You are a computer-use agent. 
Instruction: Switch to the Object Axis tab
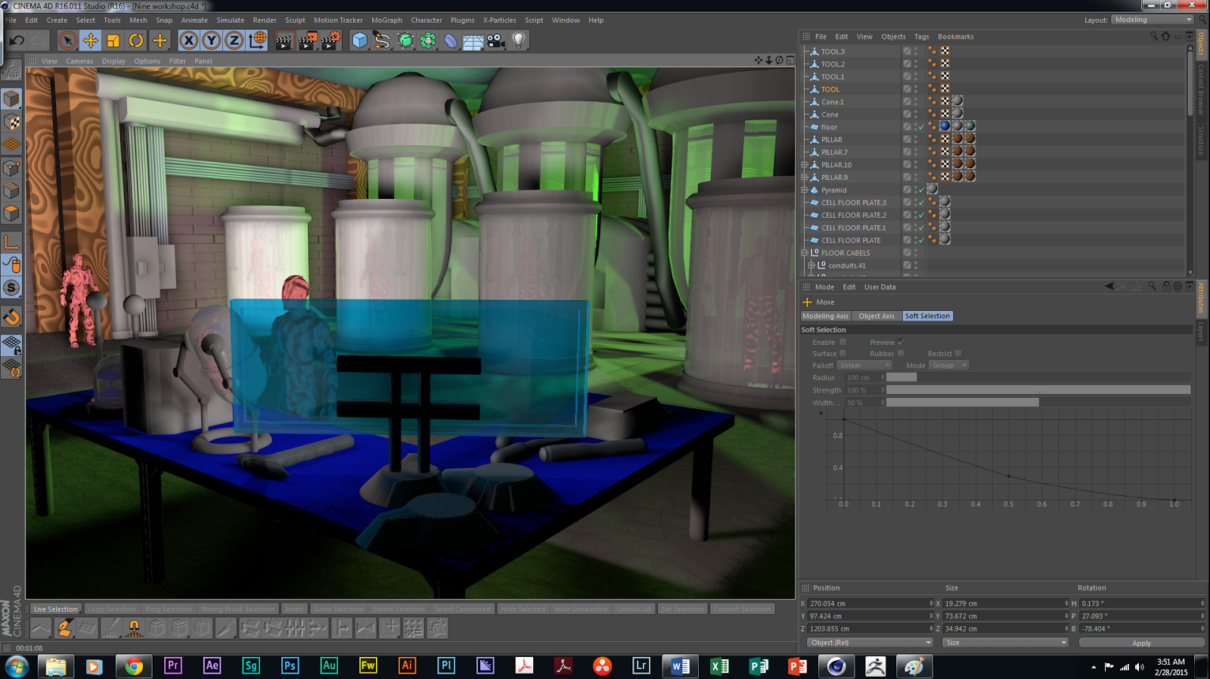[x=876, y=316]
